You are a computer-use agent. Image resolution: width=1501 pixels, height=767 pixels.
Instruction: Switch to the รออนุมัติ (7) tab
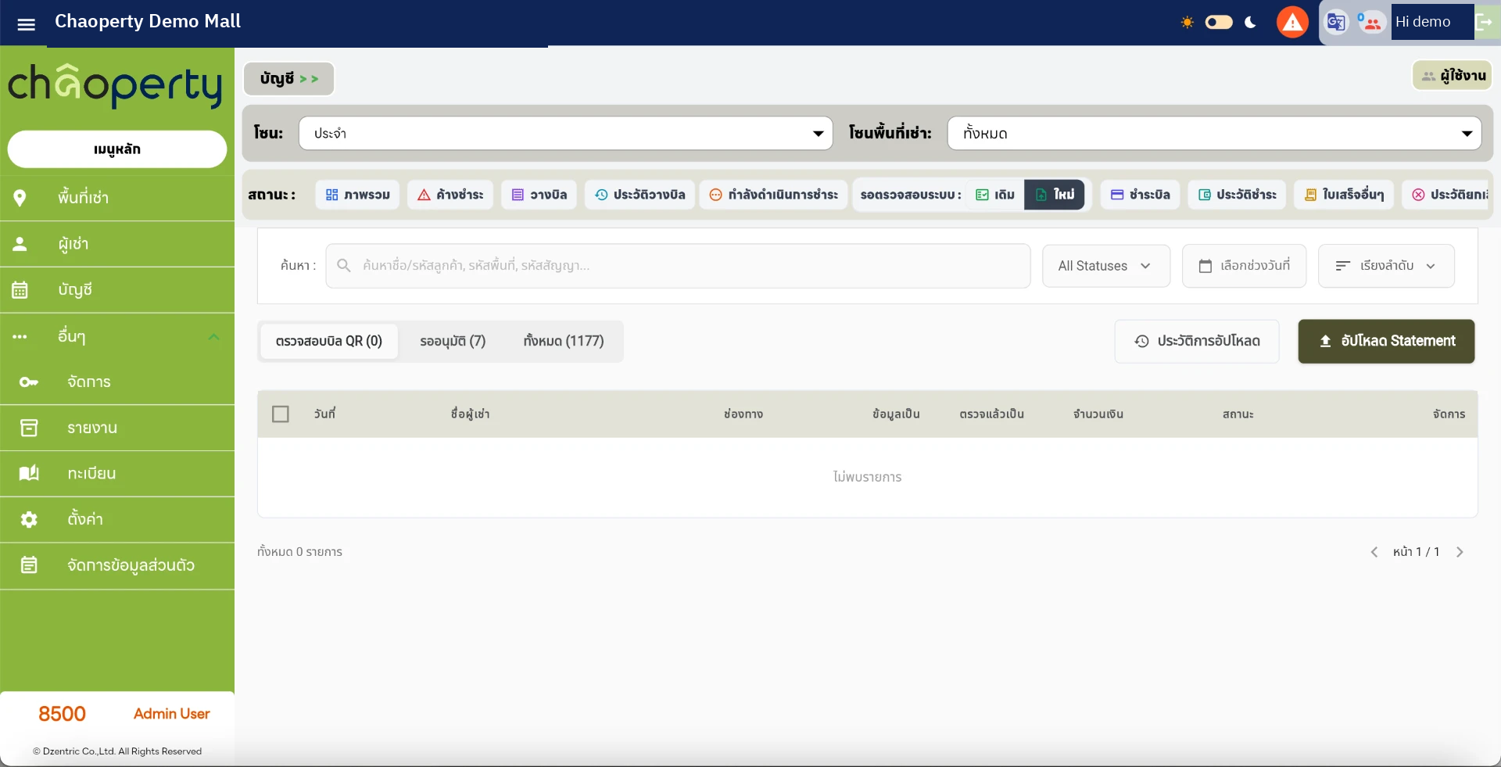click(453, 341)
